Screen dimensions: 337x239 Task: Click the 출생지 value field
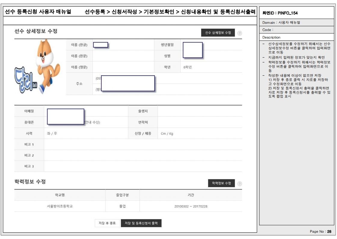pos(199,111)
